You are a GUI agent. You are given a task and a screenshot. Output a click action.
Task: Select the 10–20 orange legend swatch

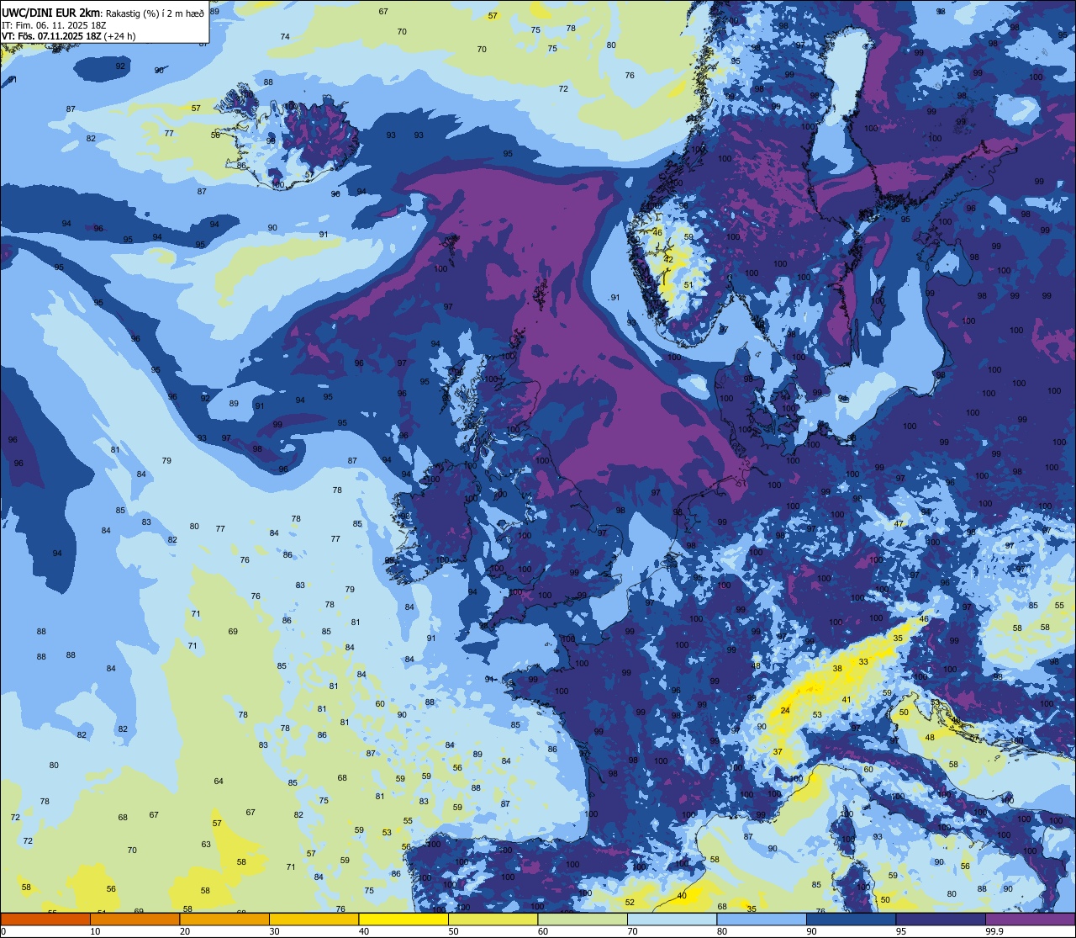tap(134, 919)
